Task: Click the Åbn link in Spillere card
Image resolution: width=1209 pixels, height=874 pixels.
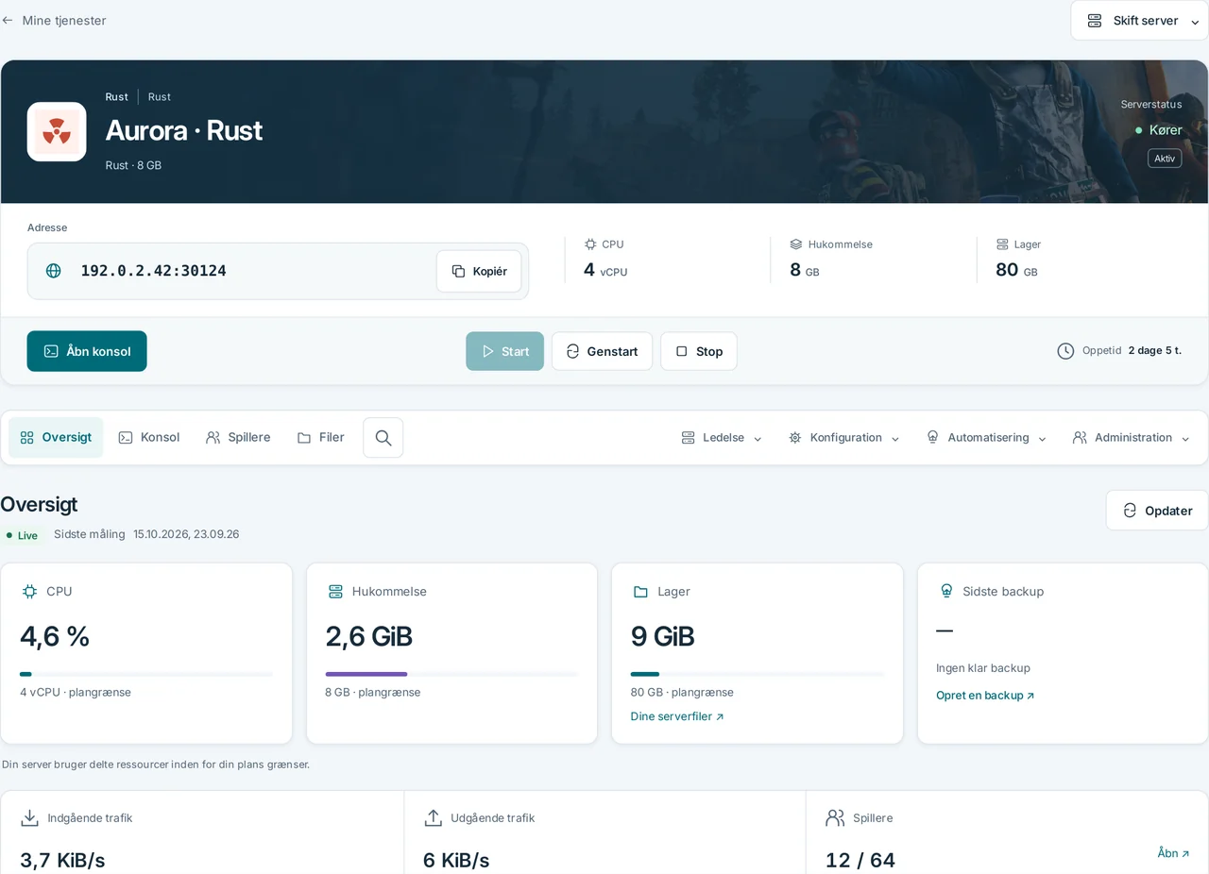Action: coord(1173,852)
